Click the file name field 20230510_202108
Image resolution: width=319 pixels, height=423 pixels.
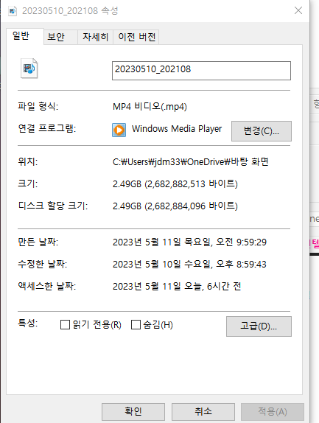(x=201, y=71)
